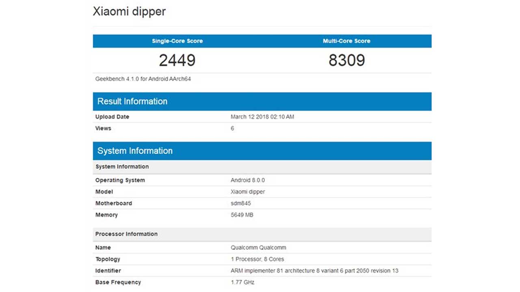
Task: Select the Operating System label
Action: [120, 180]
